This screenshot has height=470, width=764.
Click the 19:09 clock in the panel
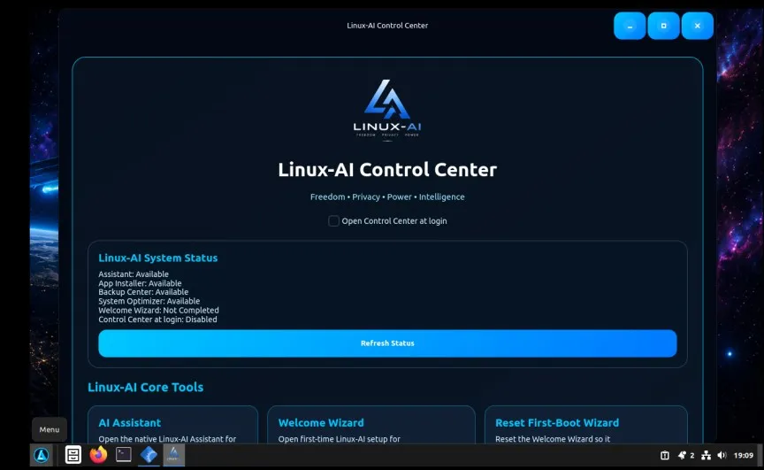pyautogui.click(x=744, y=455)
